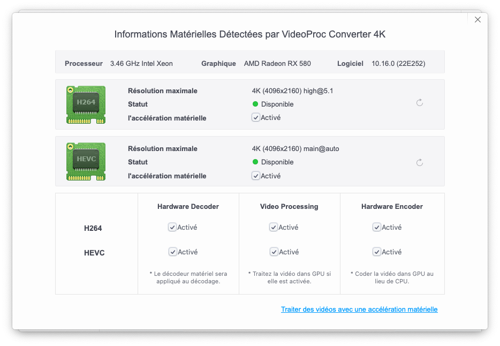The image size is (500, 346).
Task: Click the Logiciel label
Action: [x=350, y=63]
